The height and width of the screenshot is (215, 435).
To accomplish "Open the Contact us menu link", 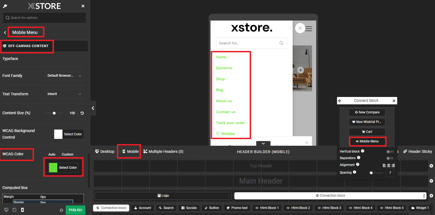I will (x=226, y=112).
